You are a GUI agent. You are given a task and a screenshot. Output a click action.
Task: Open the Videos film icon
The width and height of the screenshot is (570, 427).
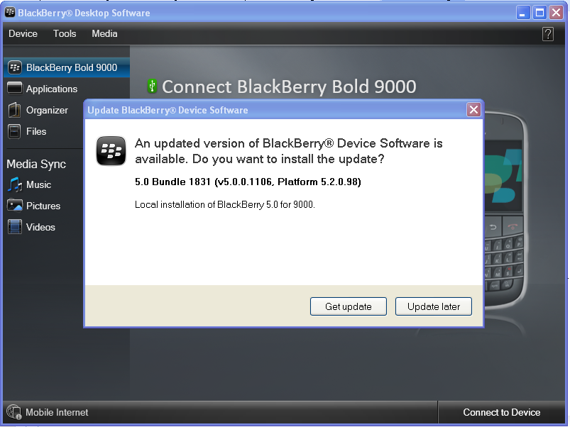14,227
